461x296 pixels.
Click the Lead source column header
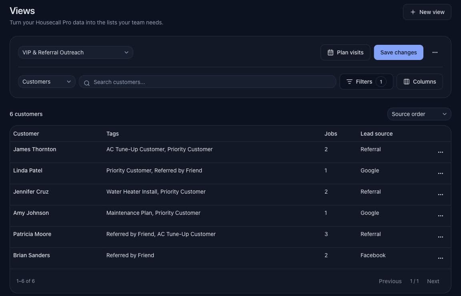[x=376, y=134]
